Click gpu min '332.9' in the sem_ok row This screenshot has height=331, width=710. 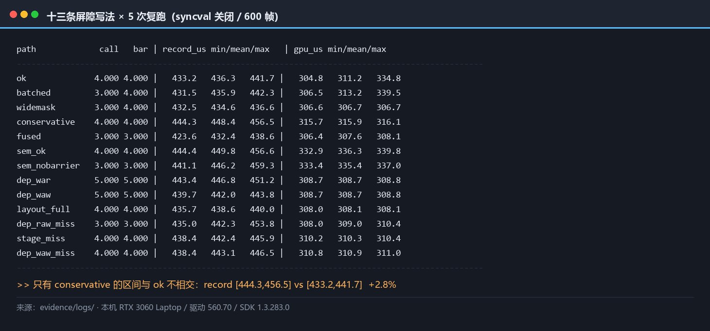pyautogui.click(x=311, y=151)
